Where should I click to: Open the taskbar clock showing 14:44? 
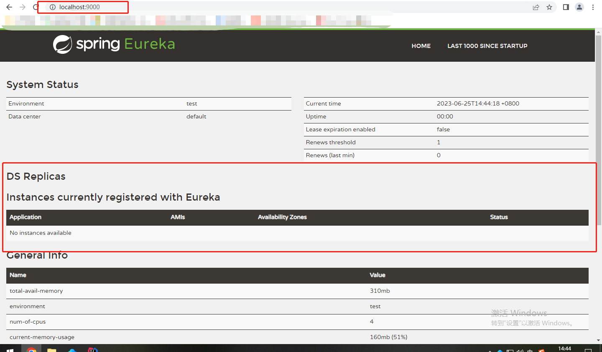click(564, 349)
